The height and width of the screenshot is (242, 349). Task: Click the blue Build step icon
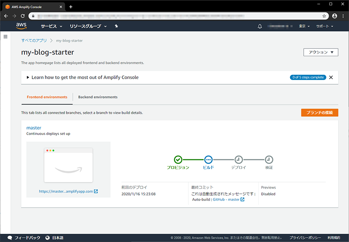(209, 159)
